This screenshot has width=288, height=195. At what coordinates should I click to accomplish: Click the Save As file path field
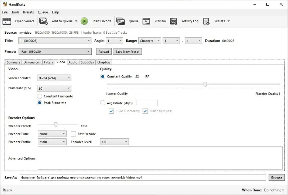point(143,177)
